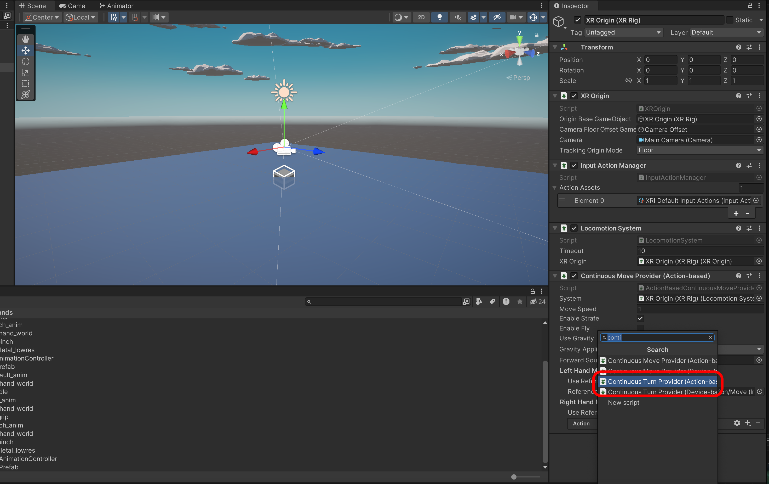Viewport: 769px width, 484px height.
Task: Select the Rotate tool
Action: tap(26, 61)
